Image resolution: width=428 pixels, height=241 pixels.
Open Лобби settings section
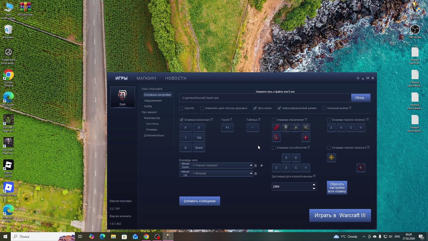148,106
